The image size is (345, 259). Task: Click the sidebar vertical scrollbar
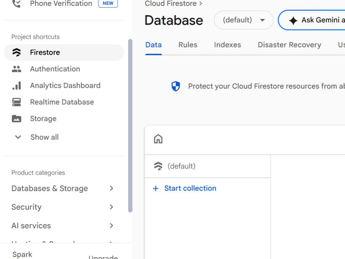(130, 126)
